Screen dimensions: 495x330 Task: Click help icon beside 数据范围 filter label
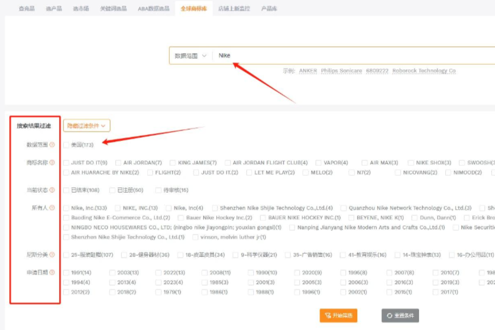click(x=52, y=145)
